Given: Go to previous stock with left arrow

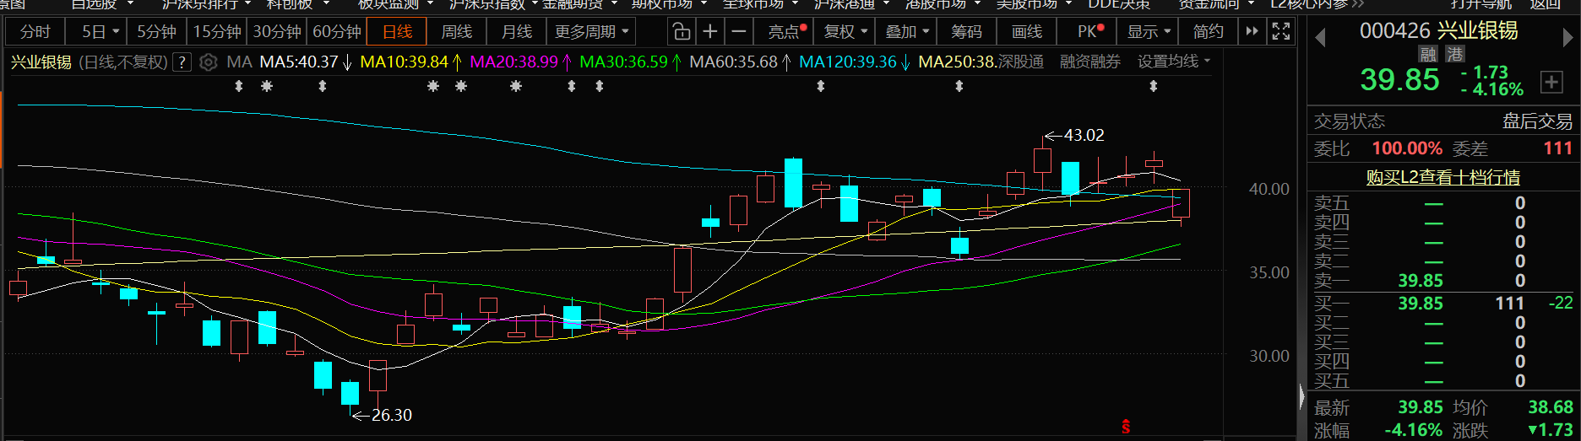Looking at the screenshot, I should click(1321, 38).
